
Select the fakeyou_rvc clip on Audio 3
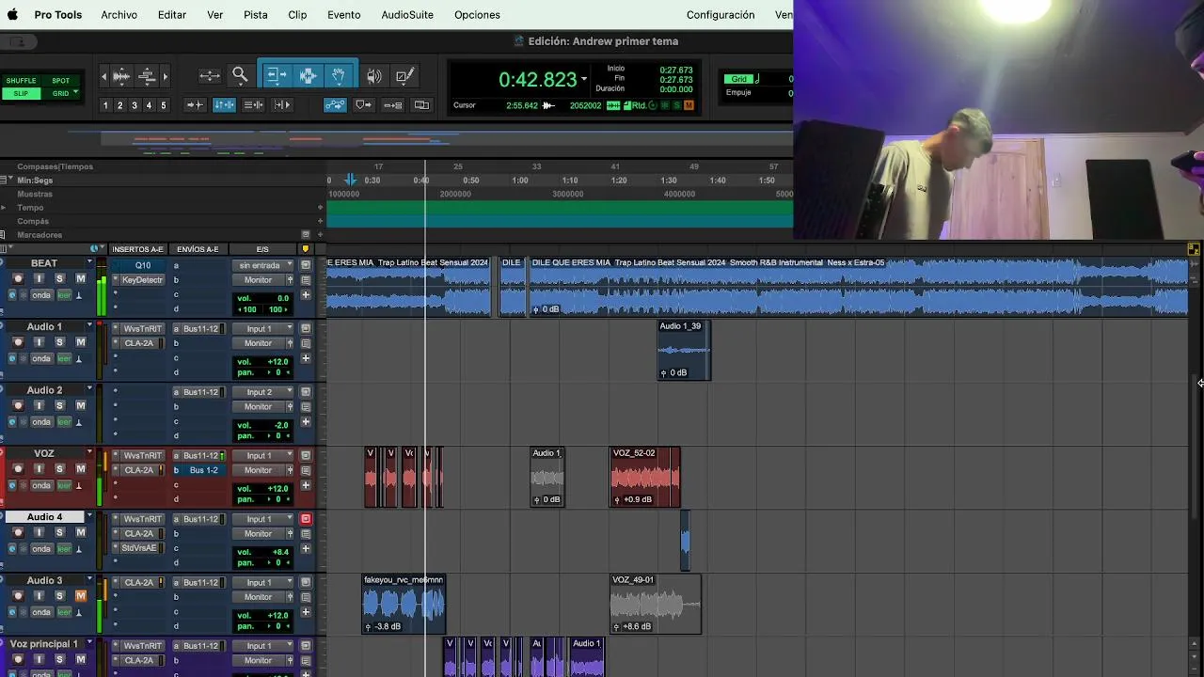click(x=404, y=604)
